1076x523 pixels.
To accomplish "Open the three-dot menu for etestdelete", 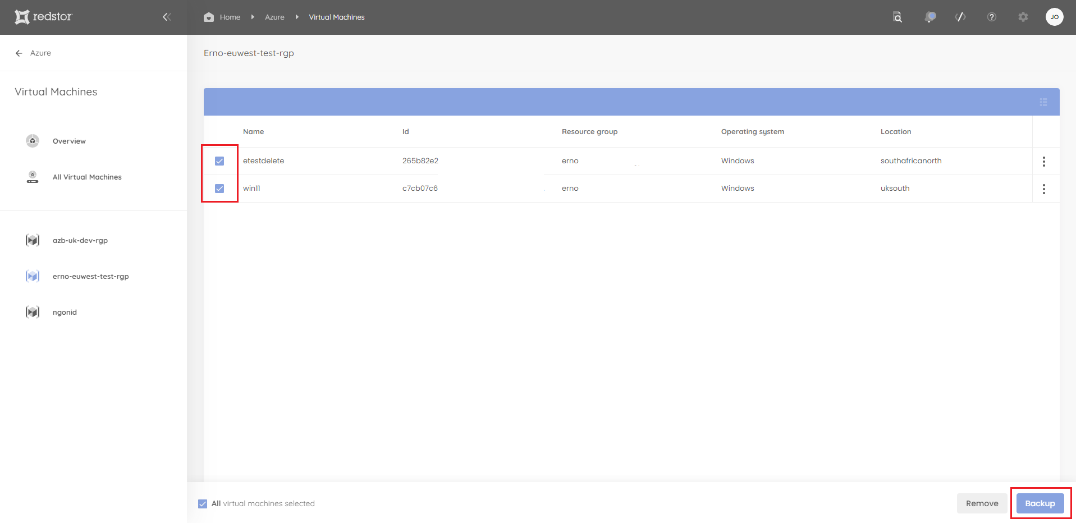I will (x=1044, y=162).
